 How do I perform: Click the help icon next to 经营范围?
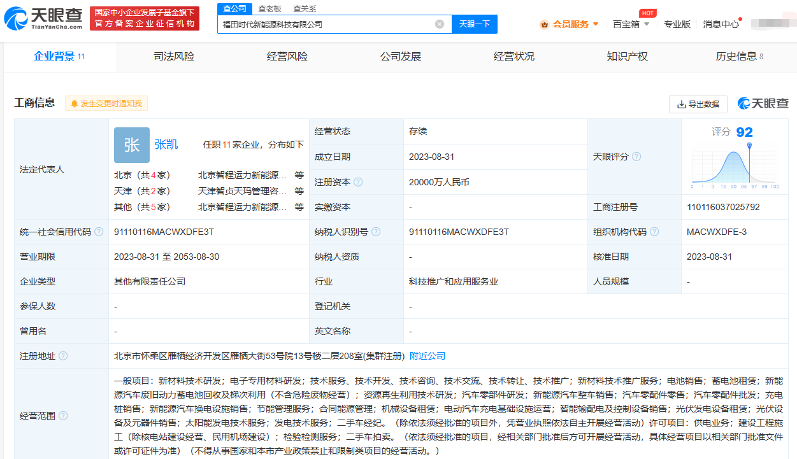[x=63, y=416]
